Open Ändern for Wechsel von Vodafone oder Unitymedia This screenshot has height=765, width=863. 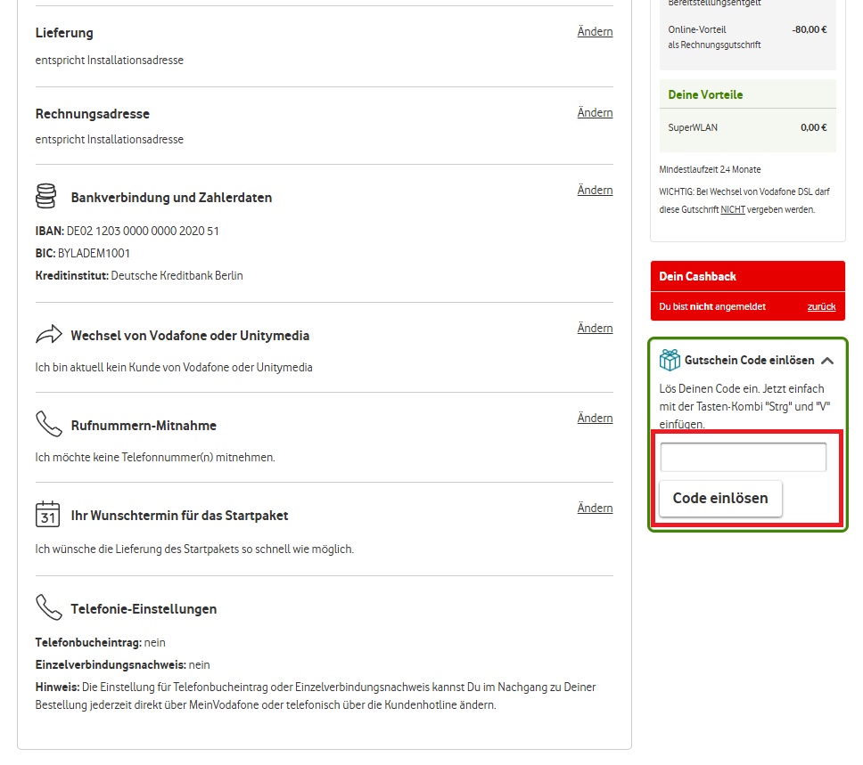[x=595, y=328]
